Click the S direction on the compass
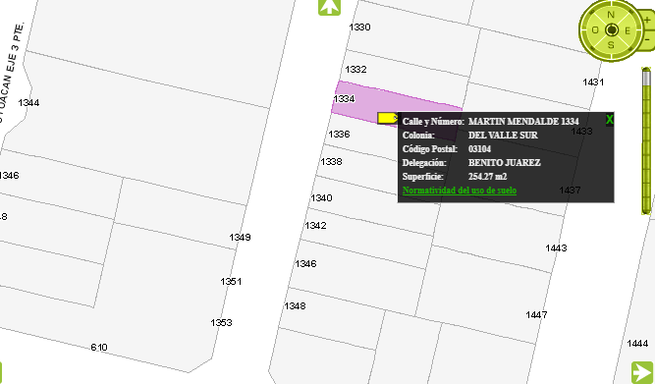Screen dimensions: 655x384 click(611, 45)
